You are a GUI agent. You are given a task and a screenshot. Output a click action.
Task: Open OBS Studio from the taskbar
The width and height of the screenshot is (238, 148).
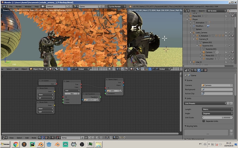[x=82, y=144]
